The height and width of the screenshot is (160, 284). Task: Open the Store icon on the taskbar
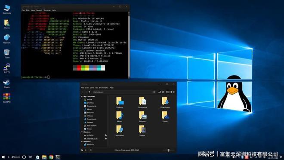(x=37, y=157)
